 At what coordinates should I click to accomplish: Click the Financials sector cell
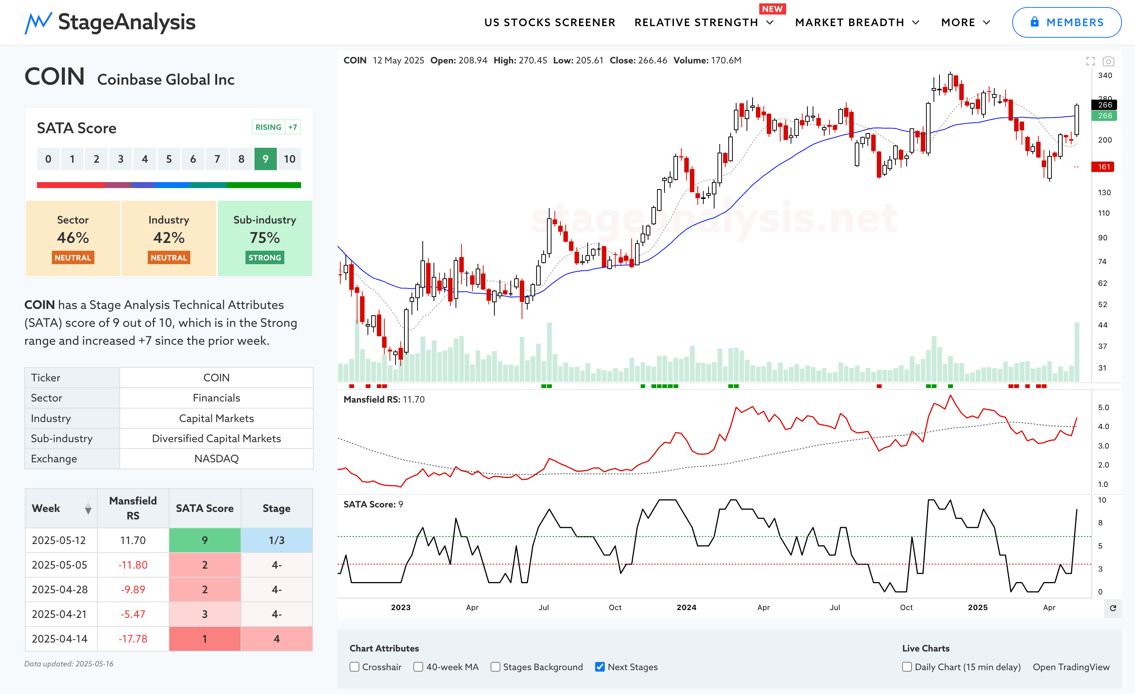(x=216, y=398)
